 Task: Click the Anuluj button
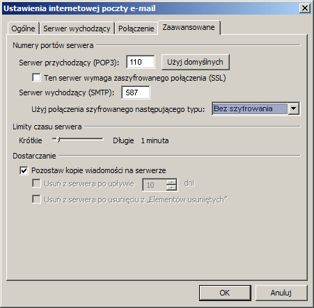pos(281,293)
